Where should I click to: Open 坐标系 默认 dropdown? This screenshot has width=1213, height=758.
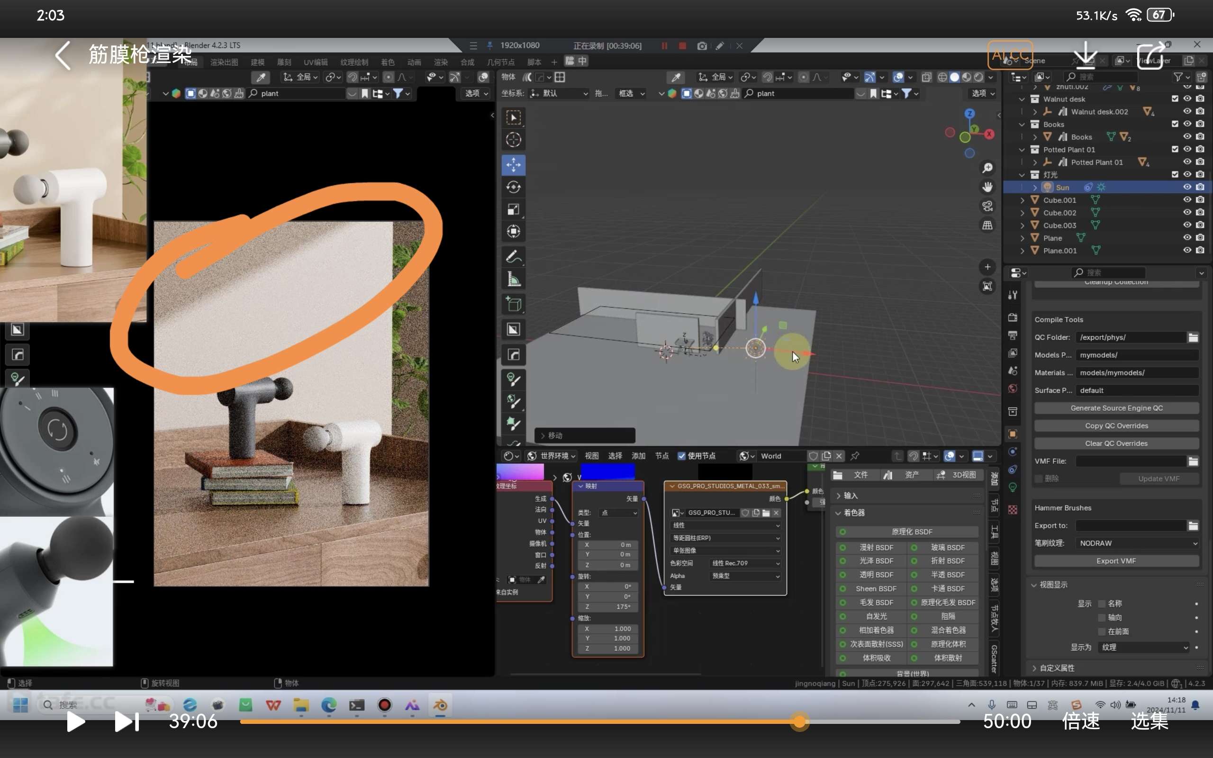pos(559,93)
